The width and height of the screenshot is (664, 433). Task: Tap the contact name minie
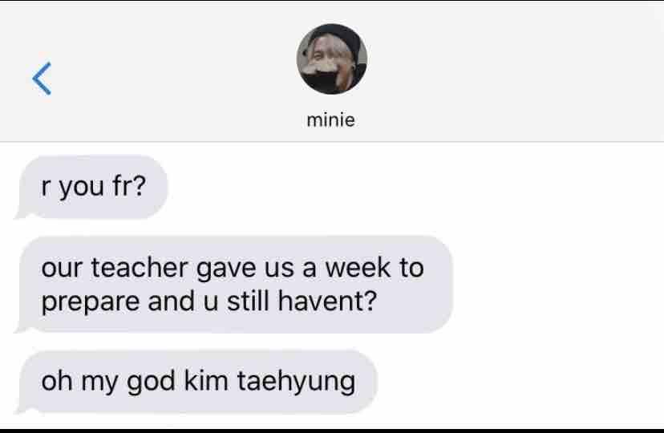coord(330,119)
